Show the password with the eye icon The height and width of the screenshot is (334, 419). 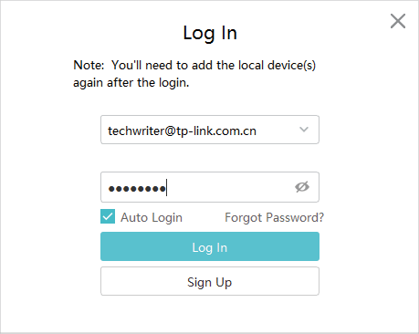tap(302, 187)
